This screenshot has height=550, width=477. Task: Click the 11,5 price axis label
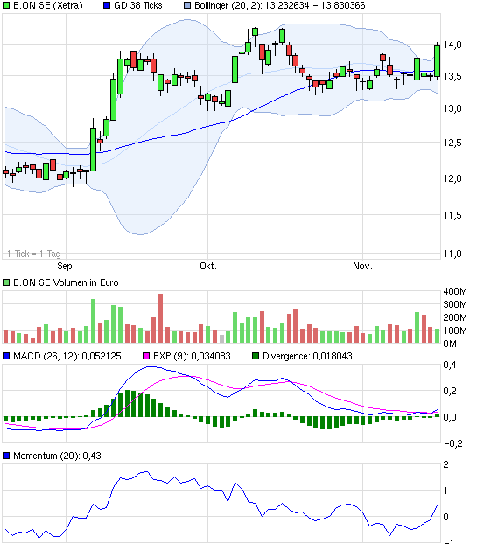(x=452, y=215)
